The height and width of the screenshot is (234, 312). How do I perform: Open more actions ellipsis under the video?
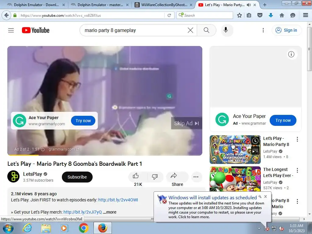196,177
